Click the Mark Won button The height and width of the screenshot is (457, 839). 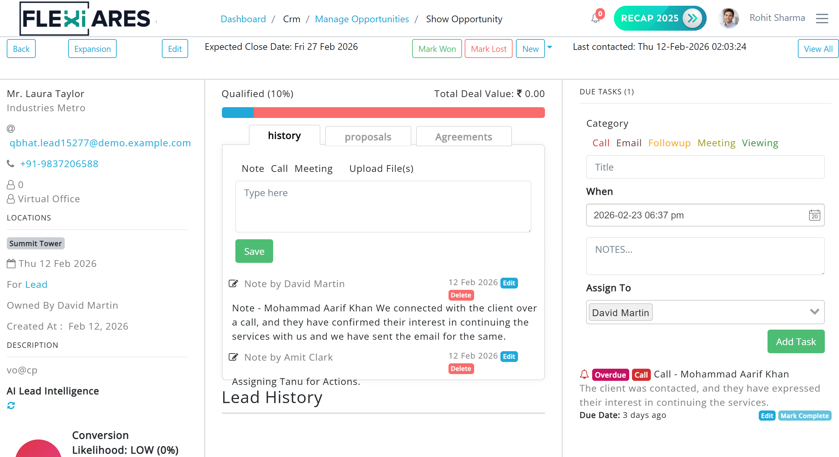pyautogui.click(x=437, y=49)
